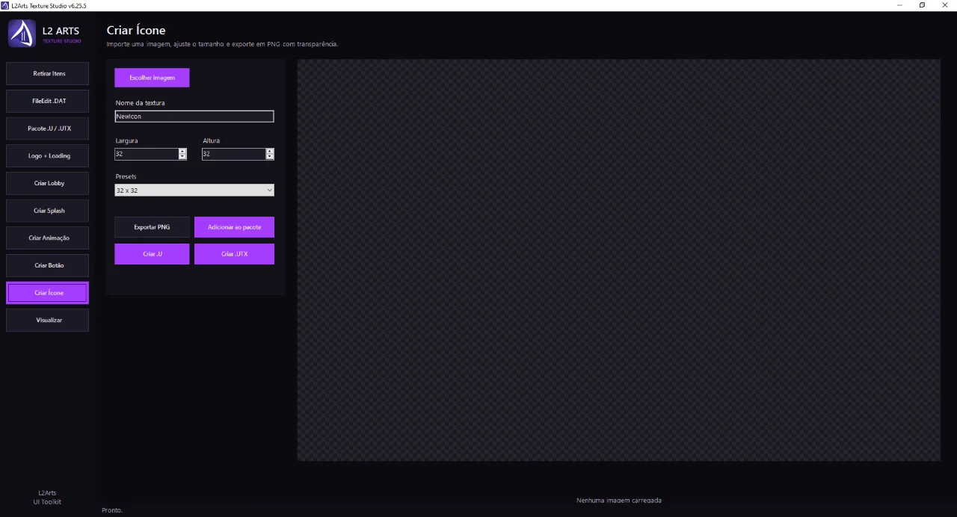Select the Visualizar sidebar item
957x517 pixels.
[48, 320]
